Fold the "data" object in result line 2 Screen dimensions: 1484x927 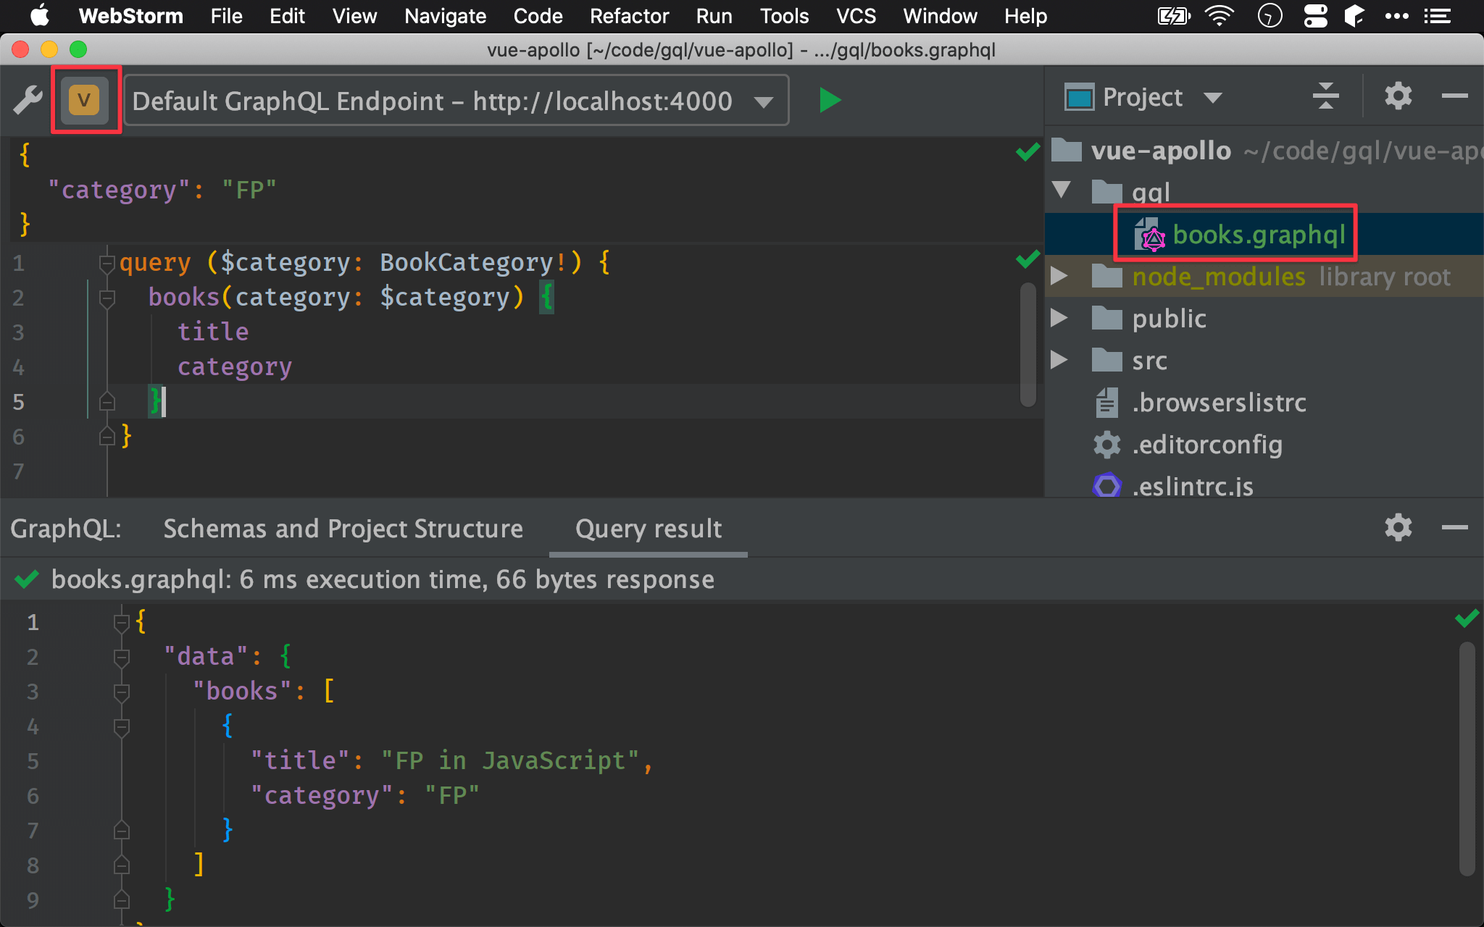point(122,657)
